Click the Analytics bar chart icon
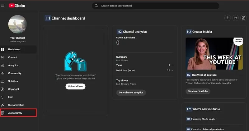This screenshot has width=249, height=131. pos(2,65)
